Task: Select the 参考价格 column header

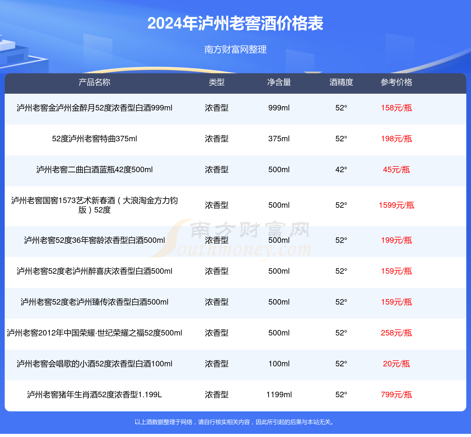Action: 396,82
